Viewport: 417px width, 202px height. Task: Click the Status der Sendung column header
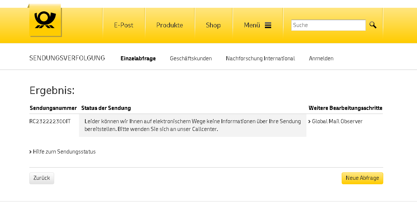tap(106, 108)
